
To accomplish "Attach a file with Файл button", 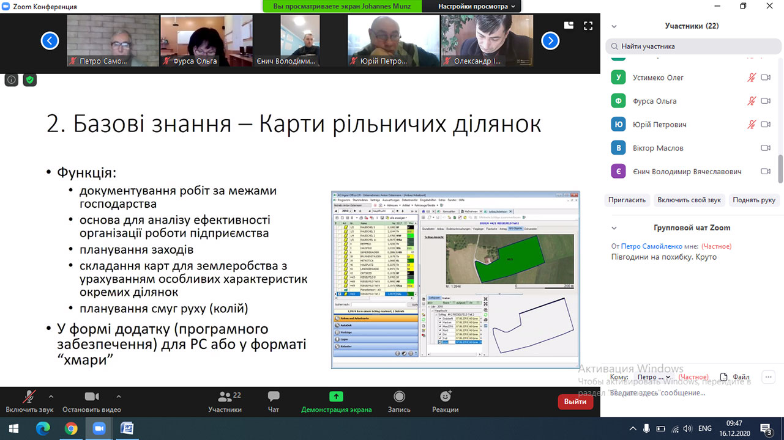I will [734, 377].
